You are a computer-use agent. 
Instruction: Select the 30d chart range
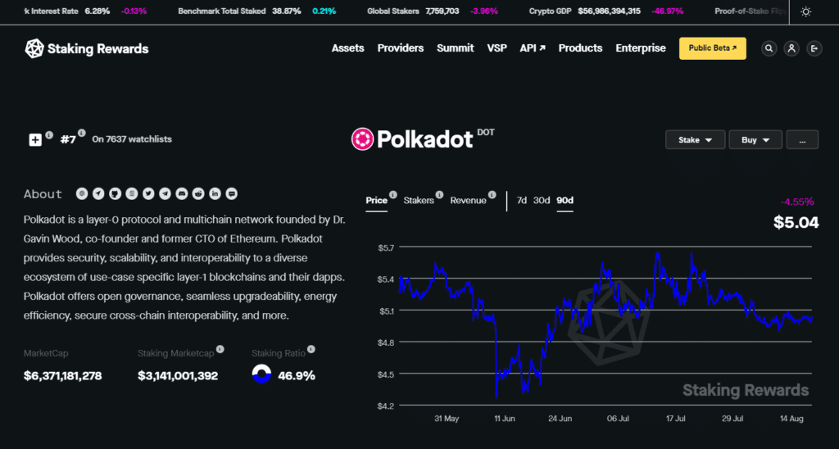[542, 200]
